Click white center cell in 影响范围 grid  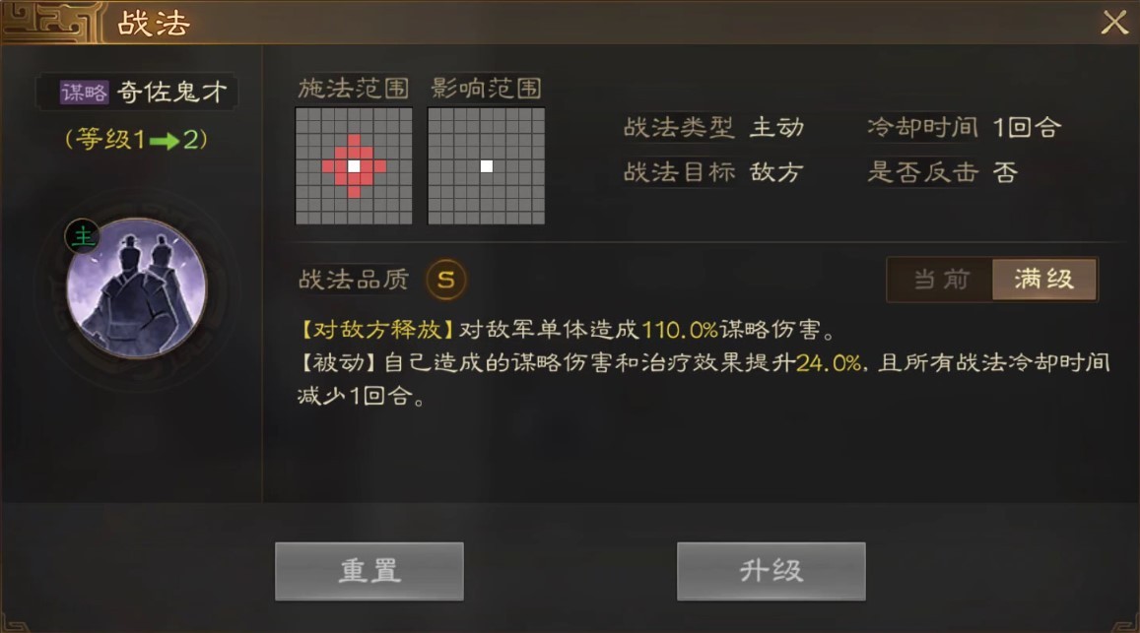tap(487, 166)
